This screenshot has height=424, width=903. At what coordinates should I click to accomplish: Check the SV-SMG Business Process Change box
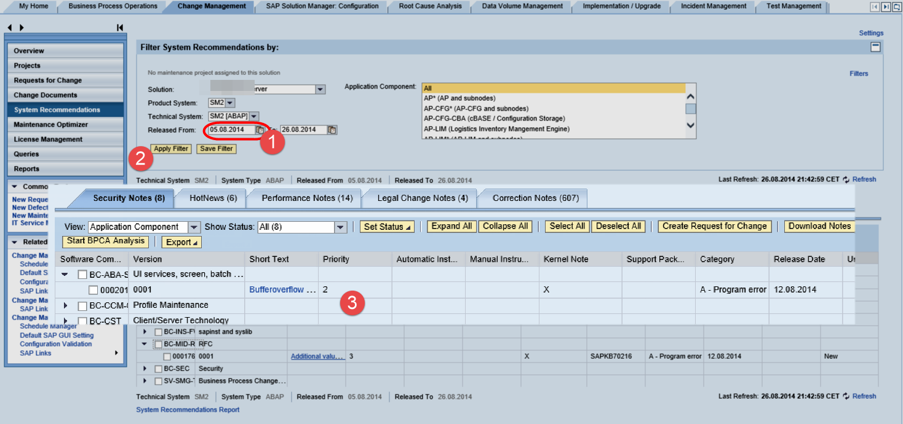[x=158, y=381]
